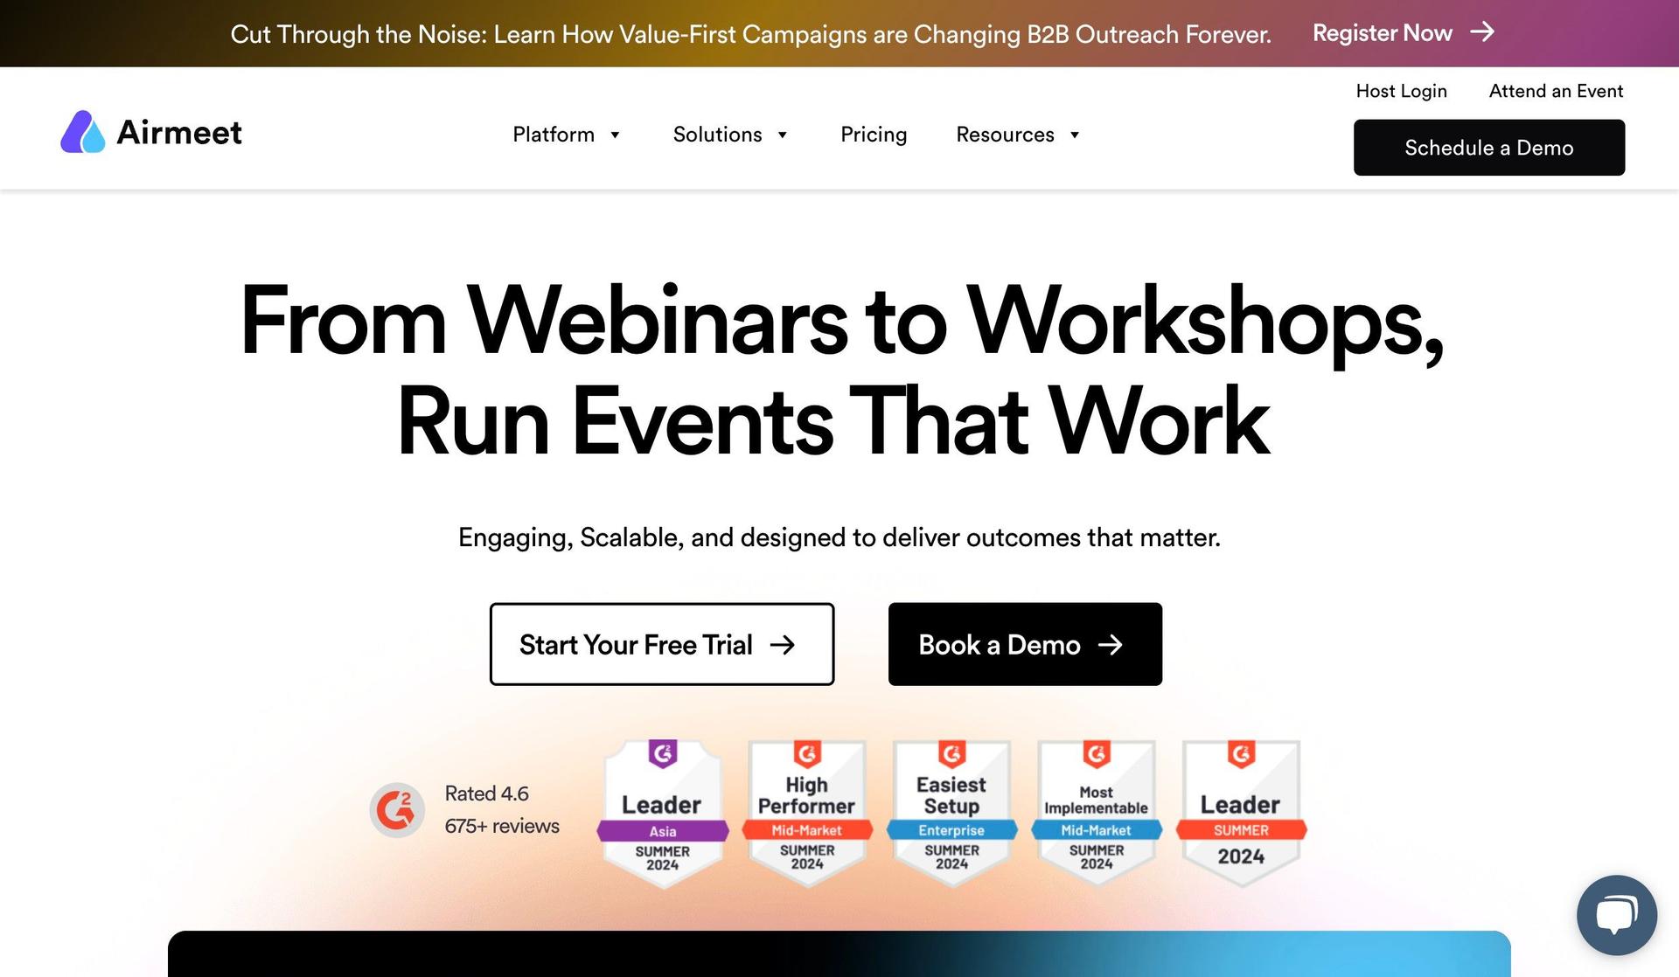This screenshot has height=977, width=1679.
Task: Click the Most Implementable Mid-Market badge
Action: [x=1097, y=814]
